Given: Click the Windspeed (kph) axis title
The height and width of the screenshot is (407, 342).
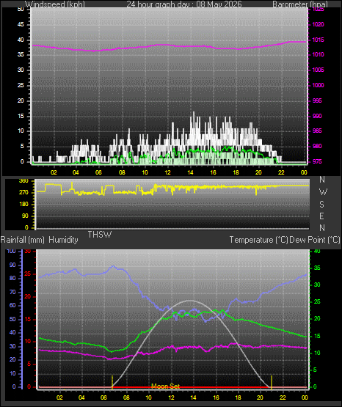Looking at the screenshot, I should 55,4.
